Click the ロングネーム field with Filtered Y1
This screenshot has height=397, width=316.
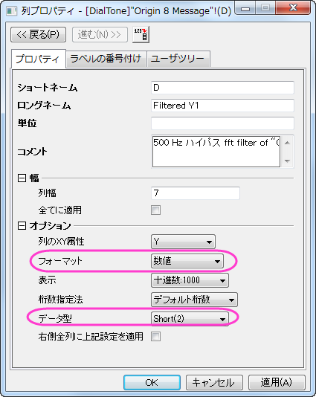click(222, 106)
